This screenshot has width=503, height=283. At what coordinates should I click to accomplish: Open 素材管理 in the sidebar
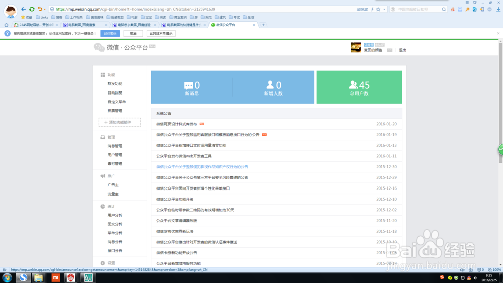coord(115,164)
